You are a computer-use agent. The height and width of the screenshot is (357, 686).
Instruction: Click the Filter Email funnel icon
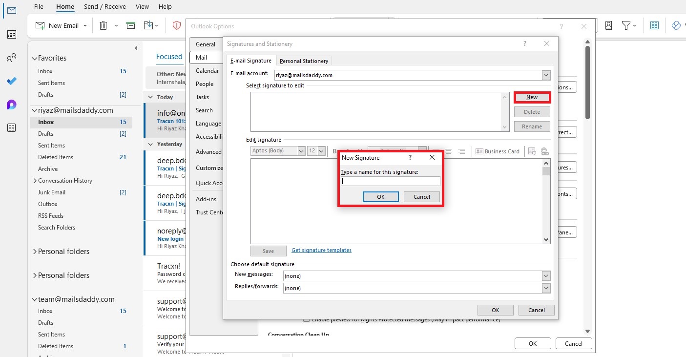[x=626, y=25]
